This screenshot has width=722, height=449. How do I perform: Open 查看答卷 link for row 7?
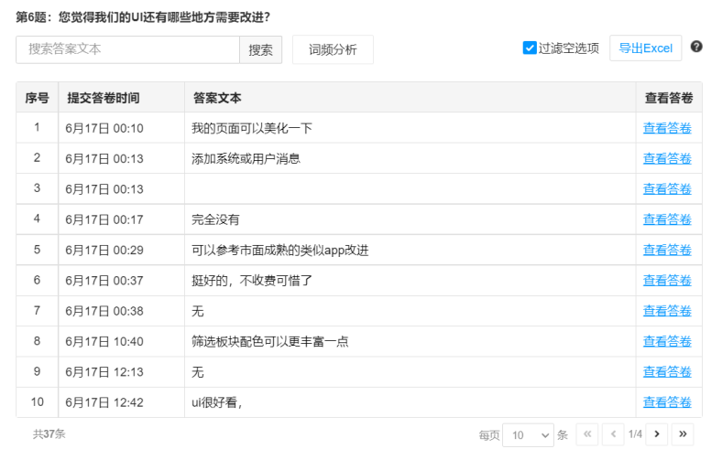point(667,311)
